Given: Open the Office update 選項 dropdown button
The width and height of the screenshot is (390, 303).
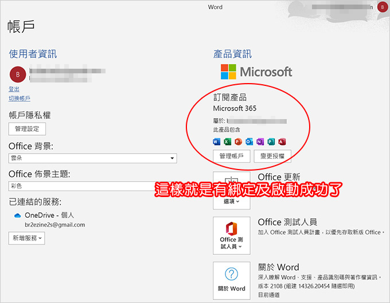Looking at the screenshot, I should click(x=232, y=191).
